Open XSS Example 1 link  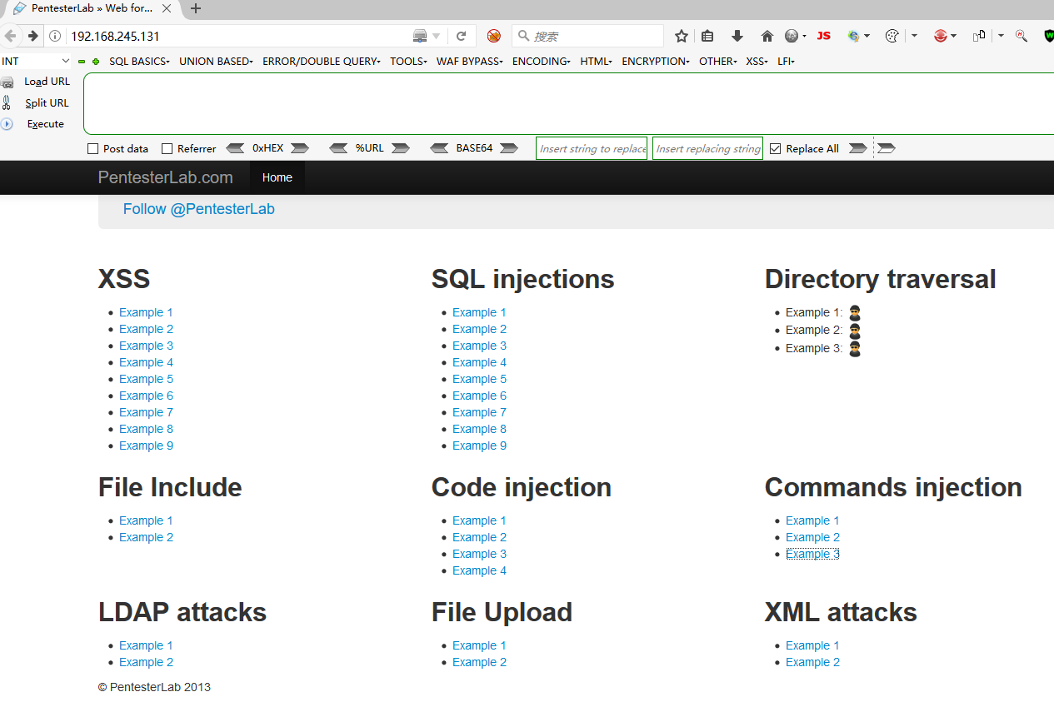click(x=146, y=312)
